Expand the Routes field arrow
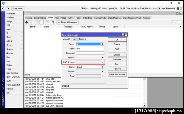 tap(103, 72)
